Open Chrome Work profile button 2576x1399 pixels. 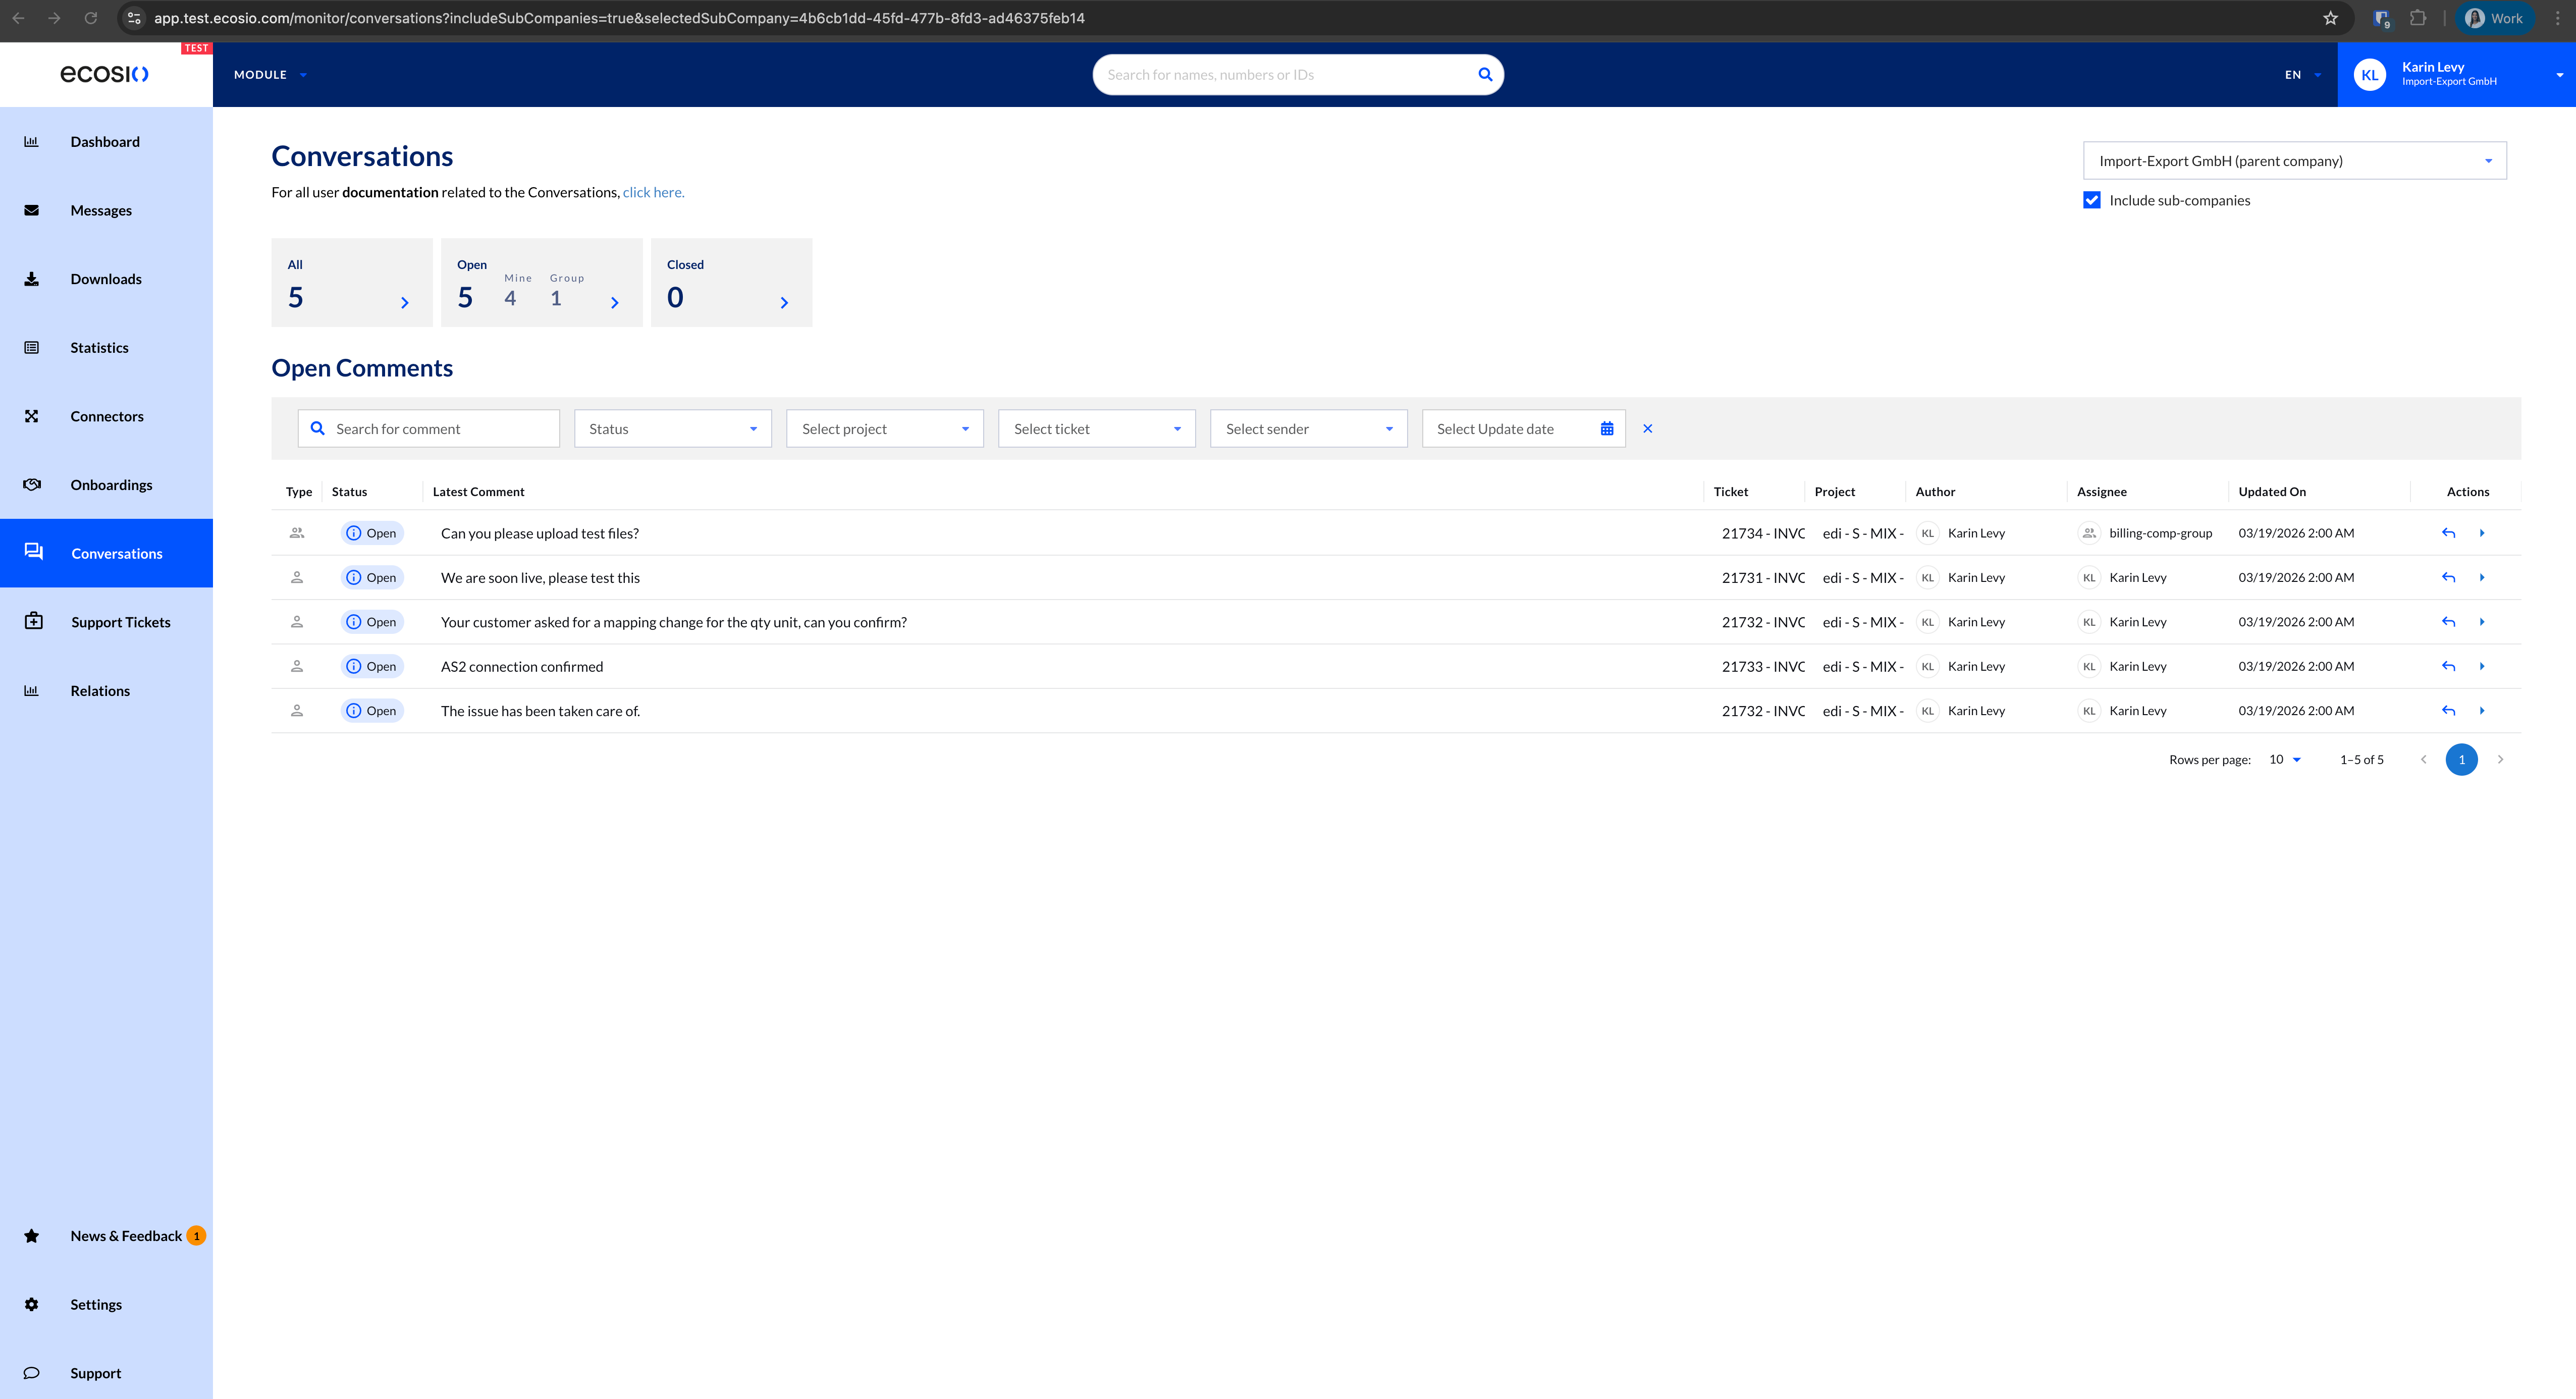coord(2494,18)
